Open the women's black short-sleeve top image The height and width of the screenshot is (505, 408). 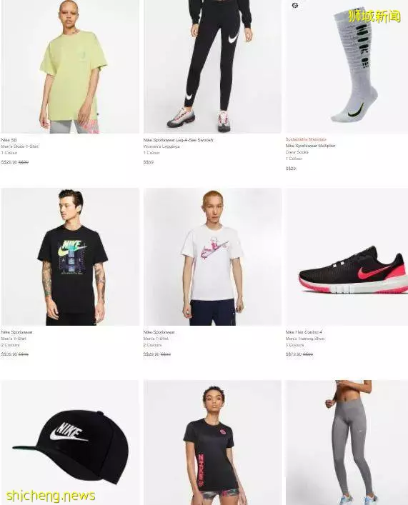[212, 443]
